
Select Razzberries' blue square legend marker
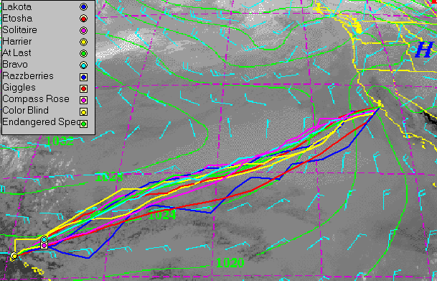(x=83, y=77)
